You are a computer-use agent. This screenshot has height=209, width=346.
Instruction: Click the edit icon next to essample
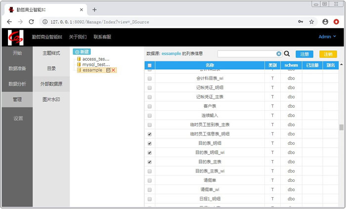(108, 70)
